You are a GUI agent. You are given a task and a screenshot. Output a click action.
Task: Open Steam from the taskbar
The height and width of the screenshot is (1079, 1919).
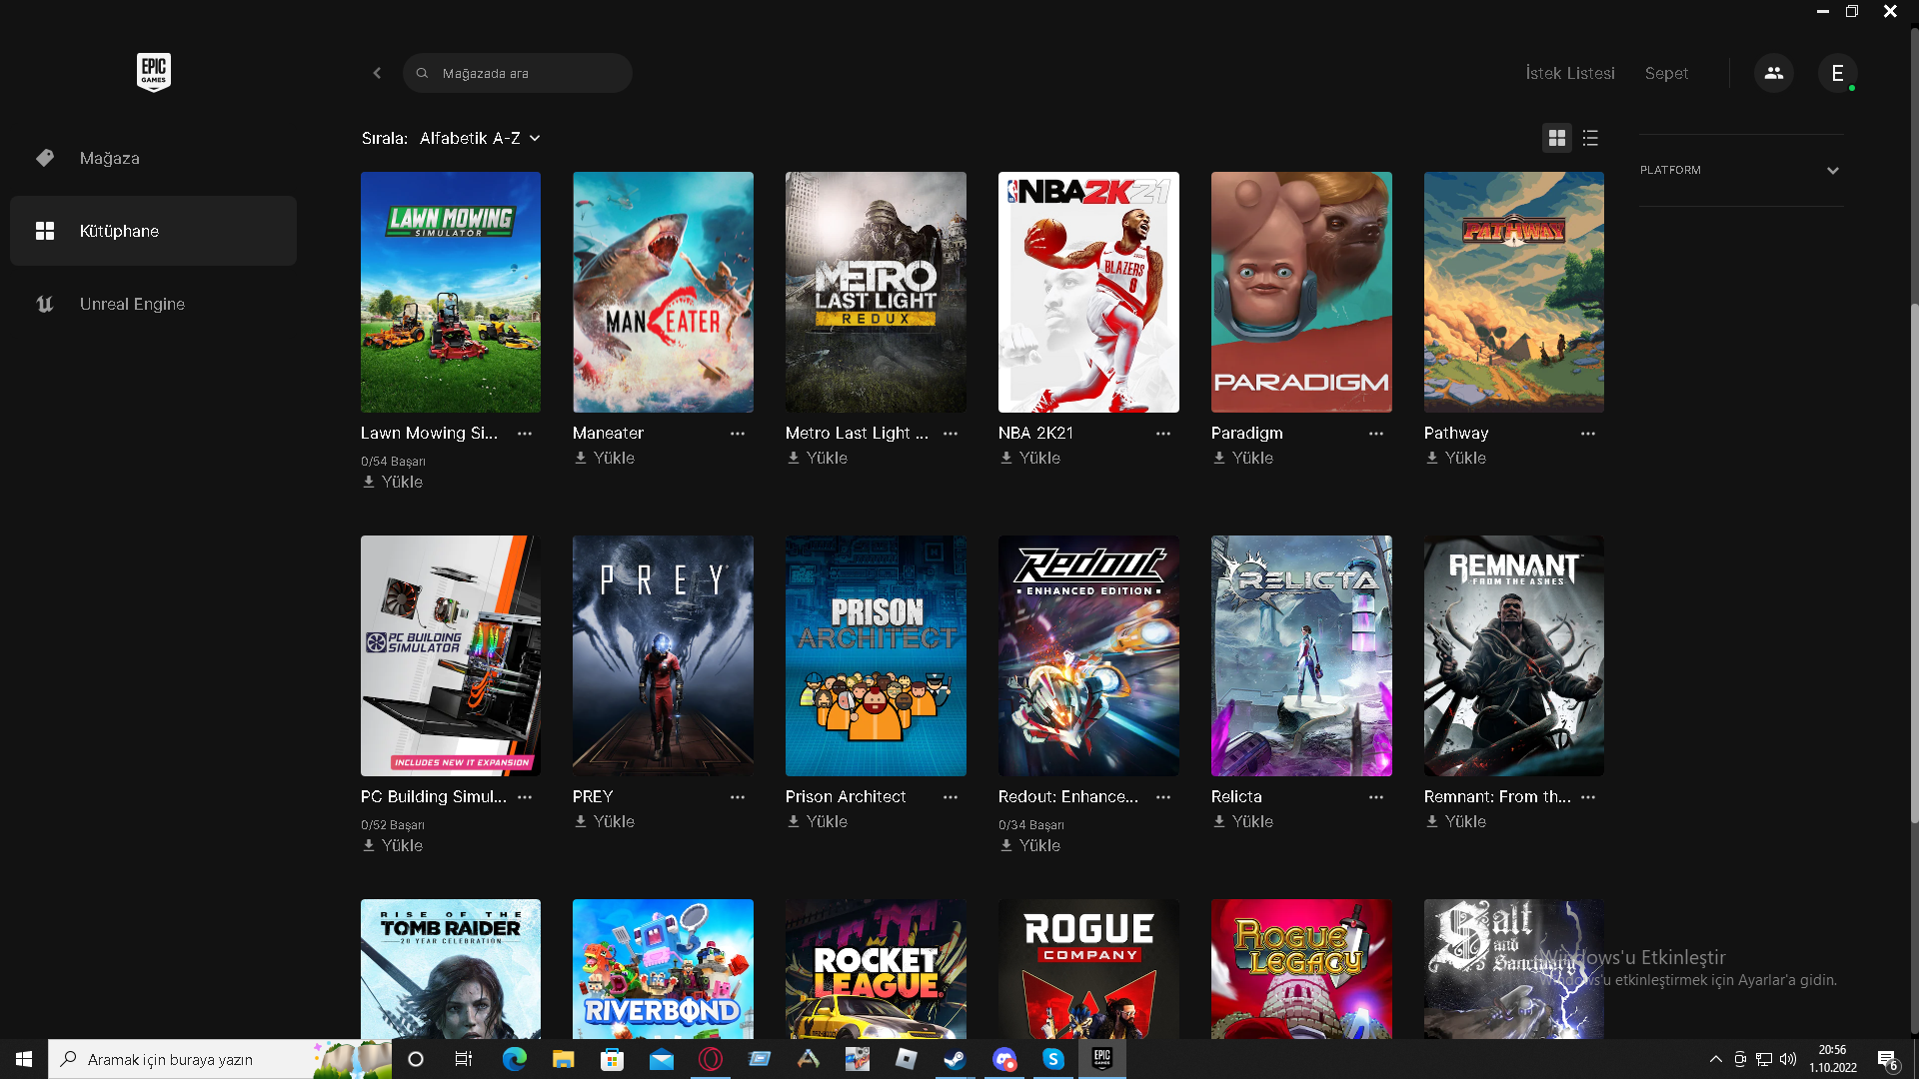955,1059
